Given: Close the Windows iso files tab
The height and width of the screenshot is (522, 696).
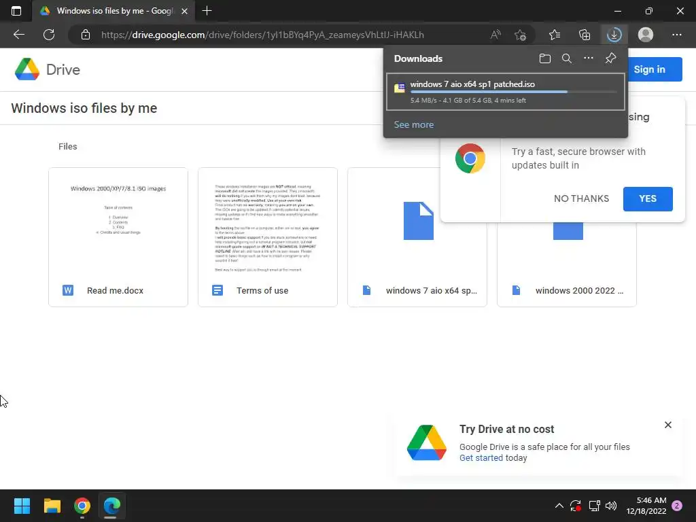Looking at the screenshot, I should click(x=185, y=11).
